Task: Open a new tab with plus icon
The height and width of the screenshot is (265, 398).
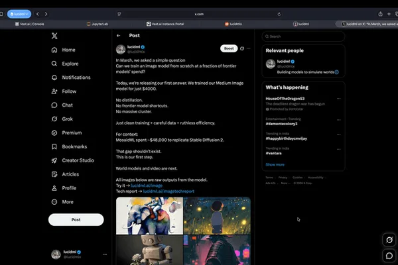Action: click(x=389, y=14)
